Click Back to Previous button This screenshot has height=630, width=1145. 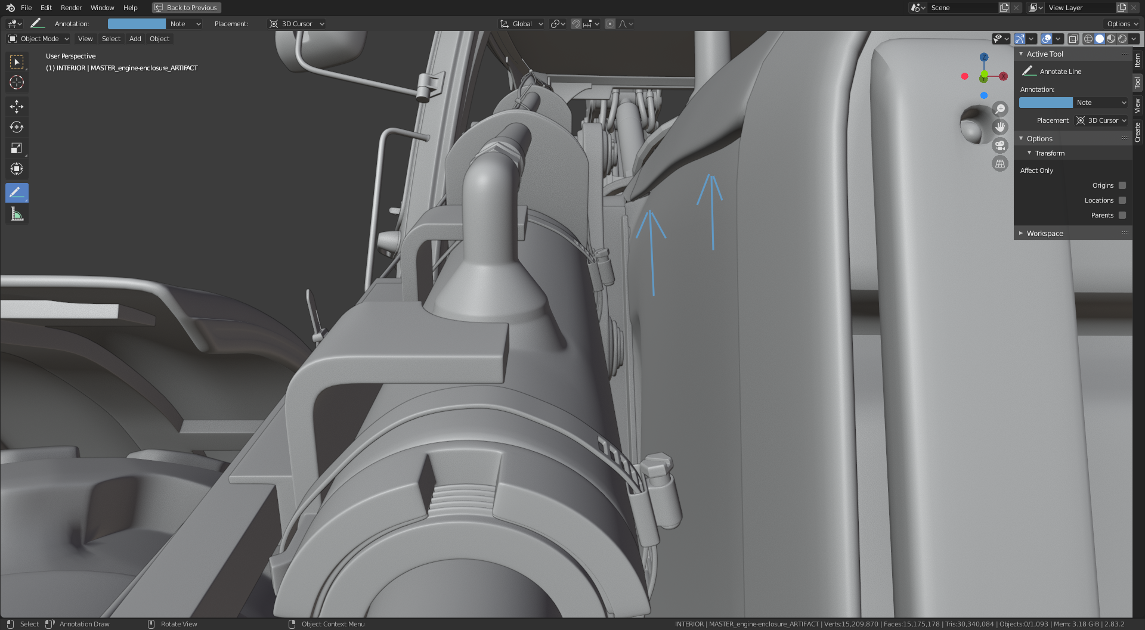[x=186, y=8]
